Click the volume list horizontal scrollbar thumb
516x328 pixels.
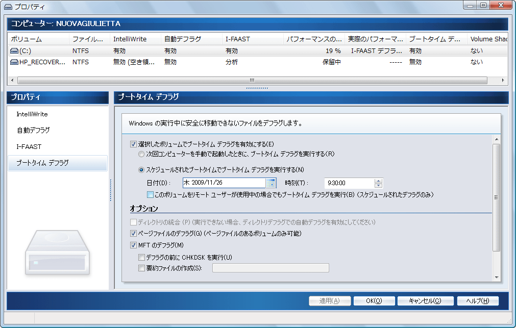252,80
